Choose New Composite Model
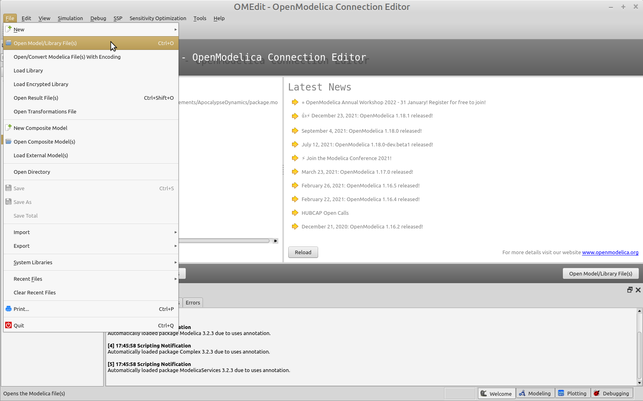The image size is (643, 401). pos(91,128)
